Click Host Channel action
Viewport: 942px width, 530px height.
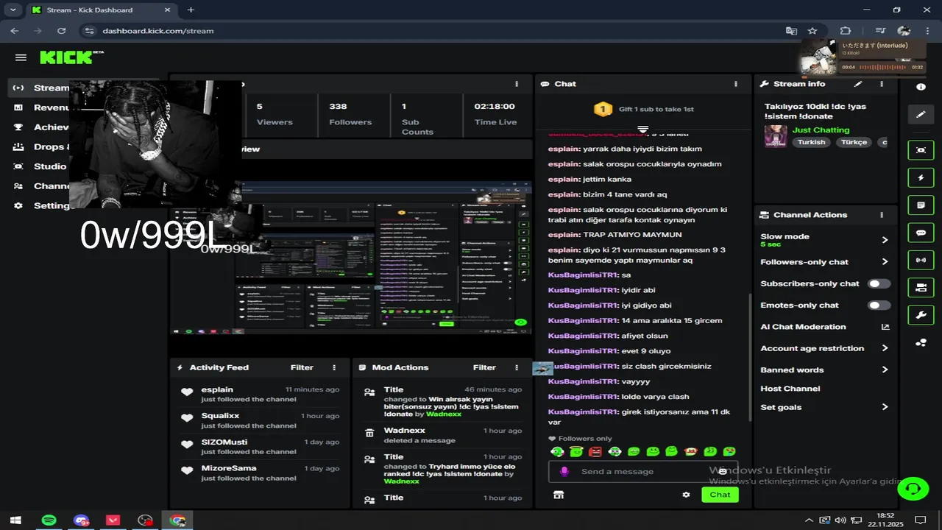pyautogui.click(x=790, y=389)
